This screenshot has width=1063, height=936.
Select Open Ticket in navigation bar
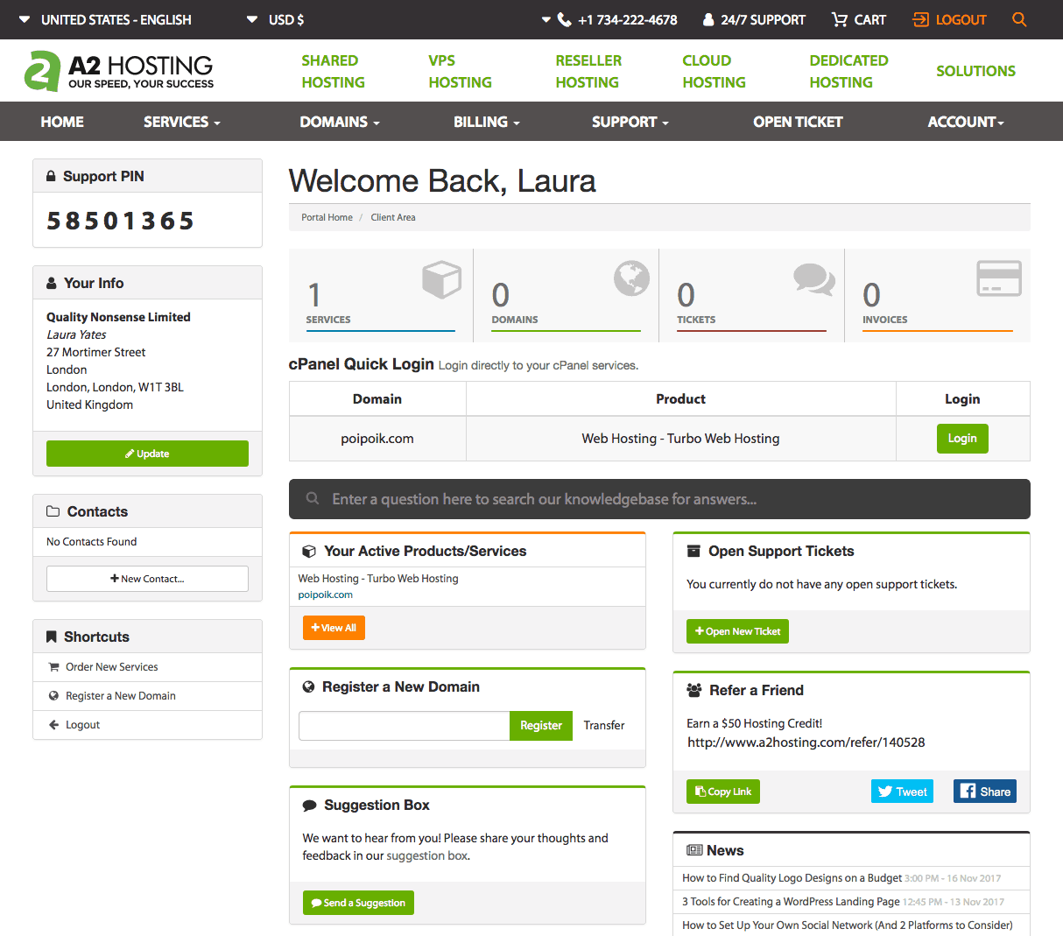(x=798, y=122)
